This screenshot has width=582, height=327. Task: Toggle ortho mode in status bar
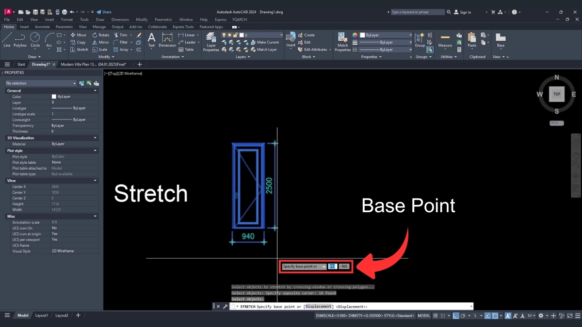coord(455,315)
